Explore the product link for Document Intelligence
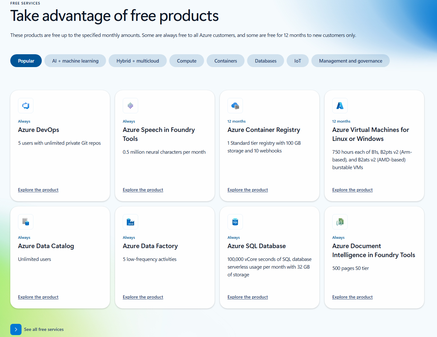This screenshot has width=437, height=337. (352, 297)
